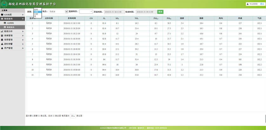Select 小时 in the type list
This screenshot has width=266, height=130.
click(37, 14)
